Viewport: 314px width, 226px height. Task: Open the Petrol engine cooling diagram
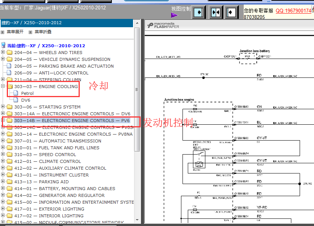[x=28, y=93]
